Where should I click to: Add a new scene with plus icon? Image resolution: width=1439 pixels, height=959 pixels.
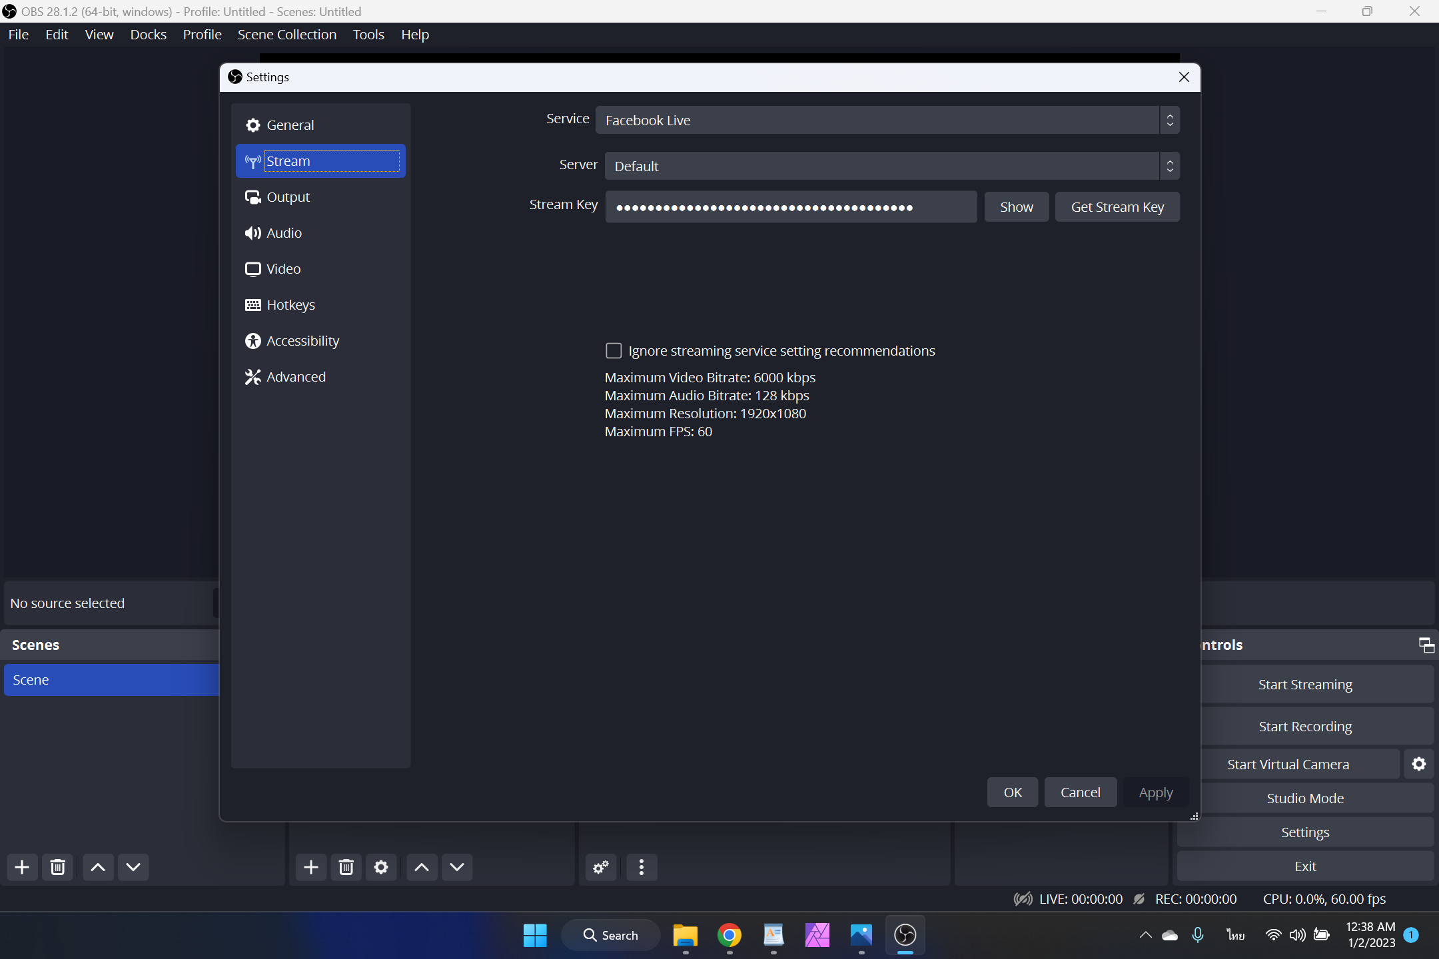[22, 867]
